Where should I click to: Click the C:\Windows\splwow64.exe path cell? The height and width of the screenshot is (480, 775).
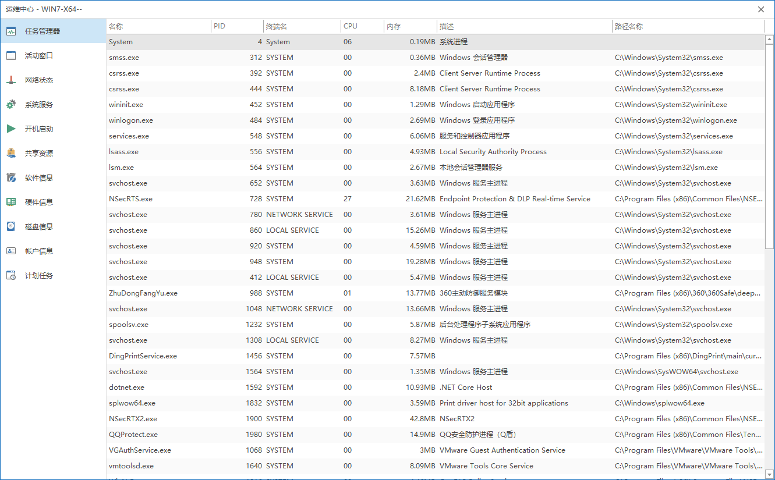click(660, 403)
